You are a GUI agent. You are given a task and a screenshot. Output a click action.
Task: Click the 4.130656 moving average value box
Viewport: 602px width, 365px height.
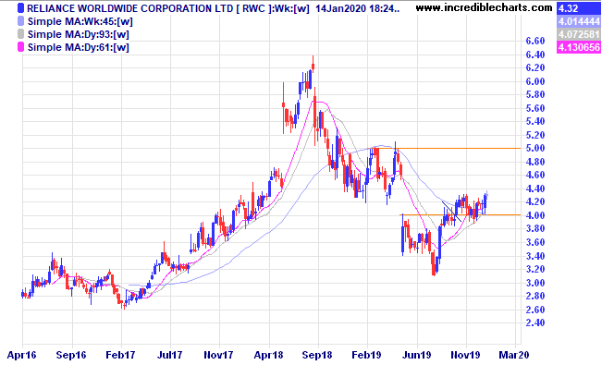[x=578, y=47]
